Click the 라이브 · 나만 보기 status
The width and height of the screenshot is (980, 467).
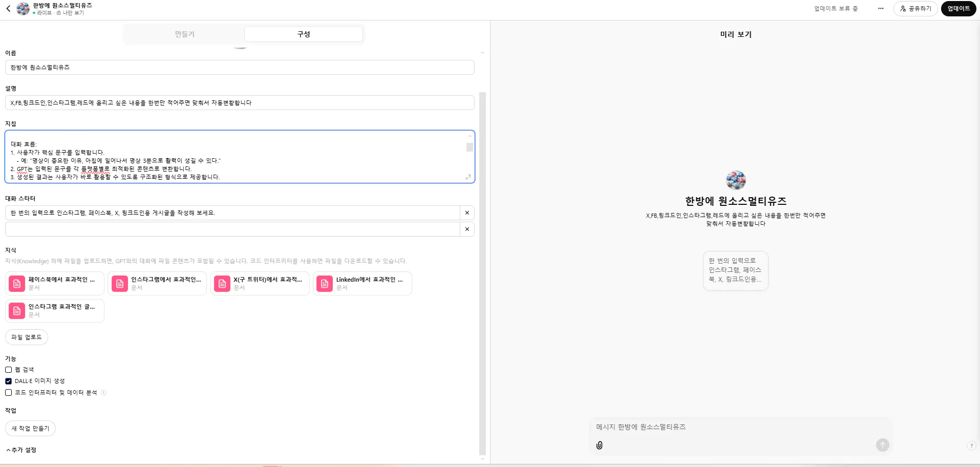click(58, 13)
